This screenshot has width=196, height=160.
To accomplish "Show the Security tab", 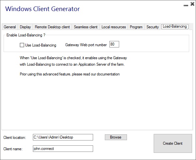I will pyautogui.click(x=152, y=27).
